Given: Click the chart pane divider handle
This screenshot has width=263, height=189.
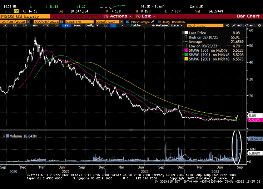Looking at the screenshot, I should [131, 130].
